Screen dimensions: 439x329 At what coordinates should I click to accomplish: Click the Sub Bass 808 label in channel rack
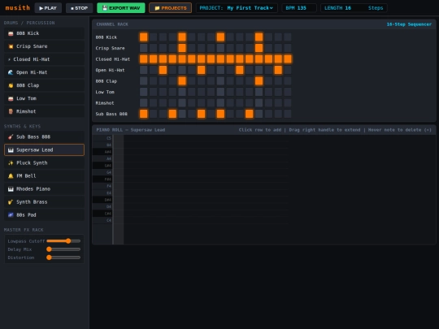click(111, 114)
